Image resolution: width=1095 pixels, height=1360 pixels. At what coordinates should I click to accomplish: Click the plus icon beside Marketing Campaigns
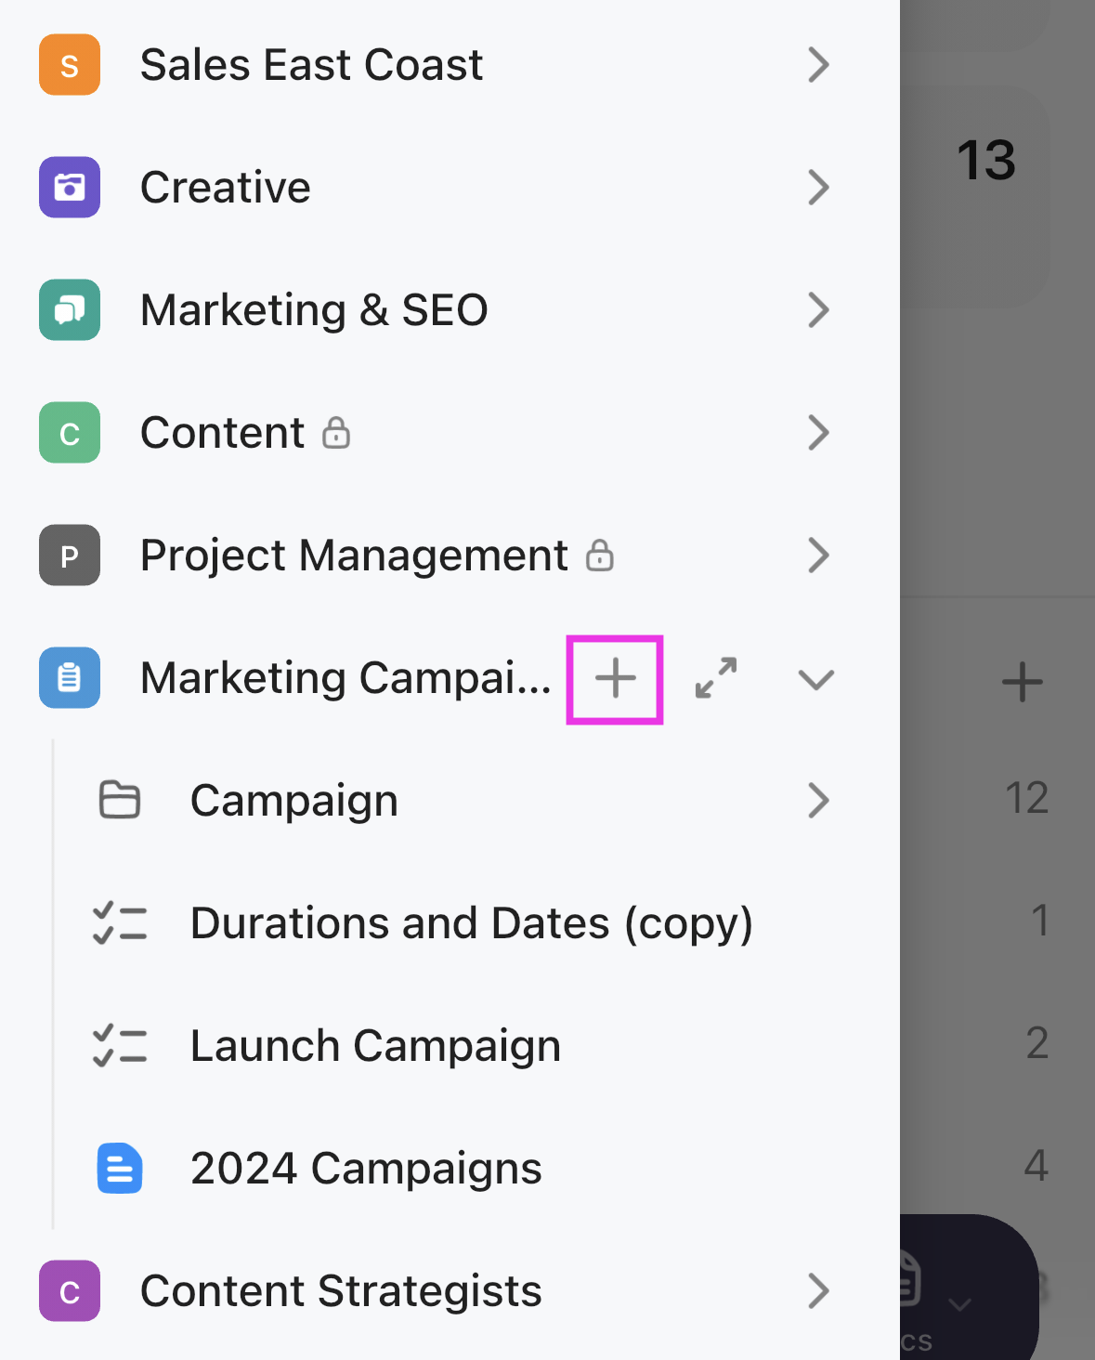click(615, 679)
